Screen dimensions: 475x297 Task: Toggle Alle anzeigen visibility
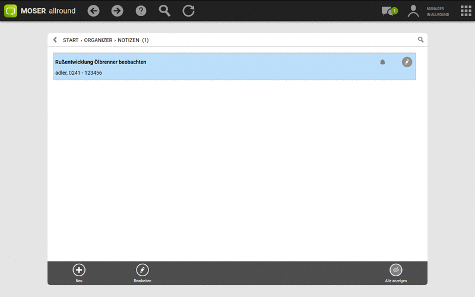[395, 273]
